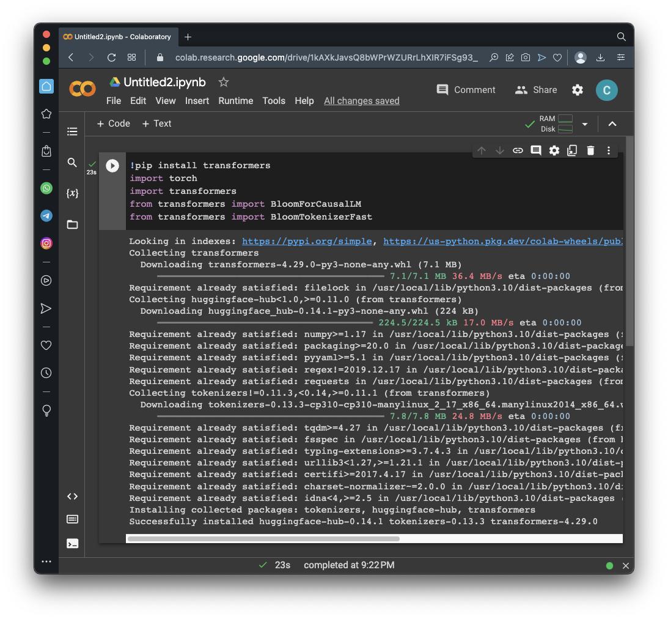Screen dimensions: 668x619
Task: Open WhatsApp in browser sidebar
Action: click(46, 188)
